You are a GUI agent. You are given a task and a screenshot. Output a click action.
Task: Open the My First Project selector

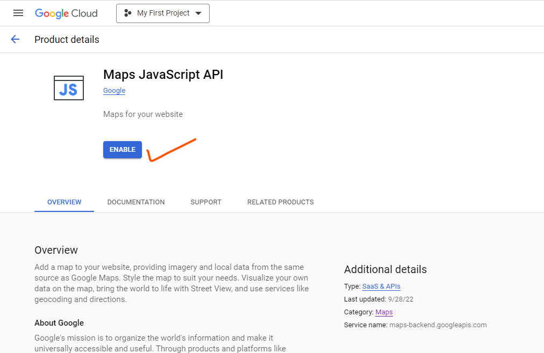click(x=163, y=13)
